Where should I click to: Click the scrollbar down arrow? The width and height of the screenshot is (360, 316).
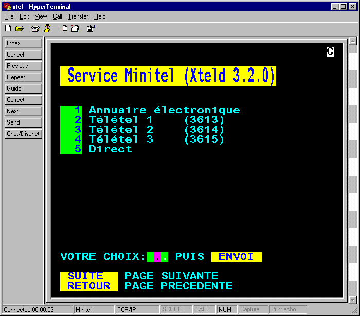tap(352, 300)
